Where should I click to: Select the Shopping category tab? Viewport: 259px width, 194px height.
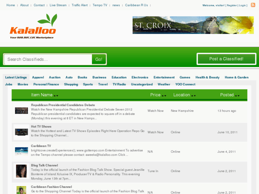click(71, 84)
